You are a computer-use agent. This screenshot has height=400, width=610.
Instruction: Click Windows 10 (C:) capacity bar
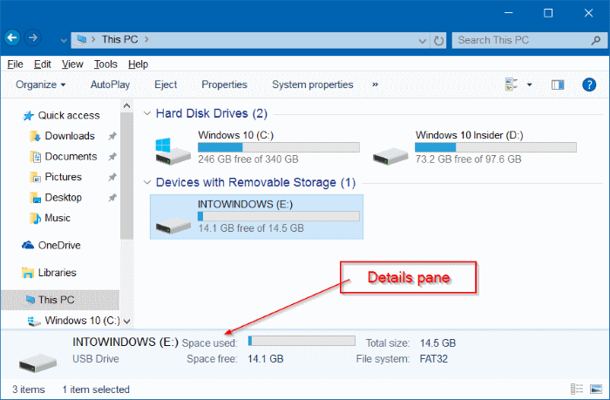pos(279,147)
